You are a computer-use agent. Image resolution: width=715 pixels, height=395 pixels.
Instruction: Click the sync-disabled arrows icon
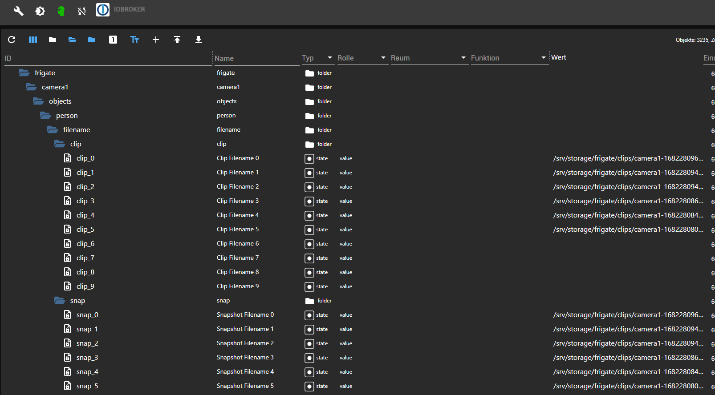(x=82, y=11)
